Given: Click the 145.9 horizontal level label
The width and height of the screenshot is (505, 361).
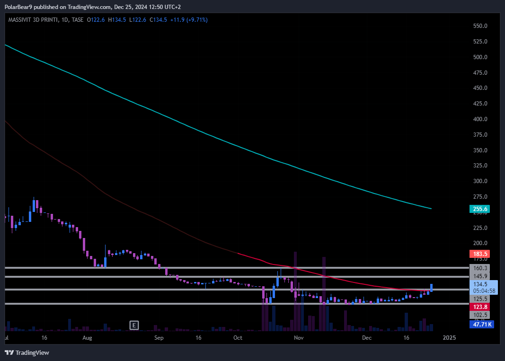Looking at the screenshot, I should [479, 276].
